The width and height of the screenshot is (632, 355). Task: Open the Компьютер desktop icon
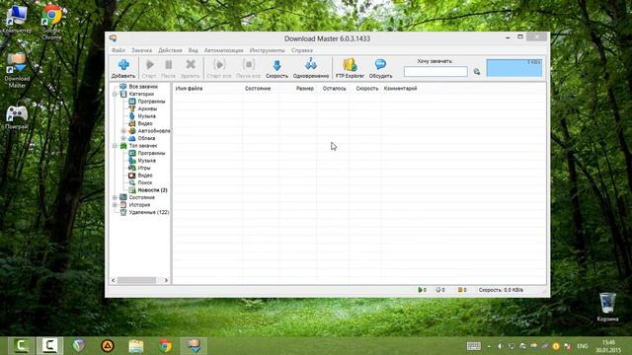pos(17,19)
